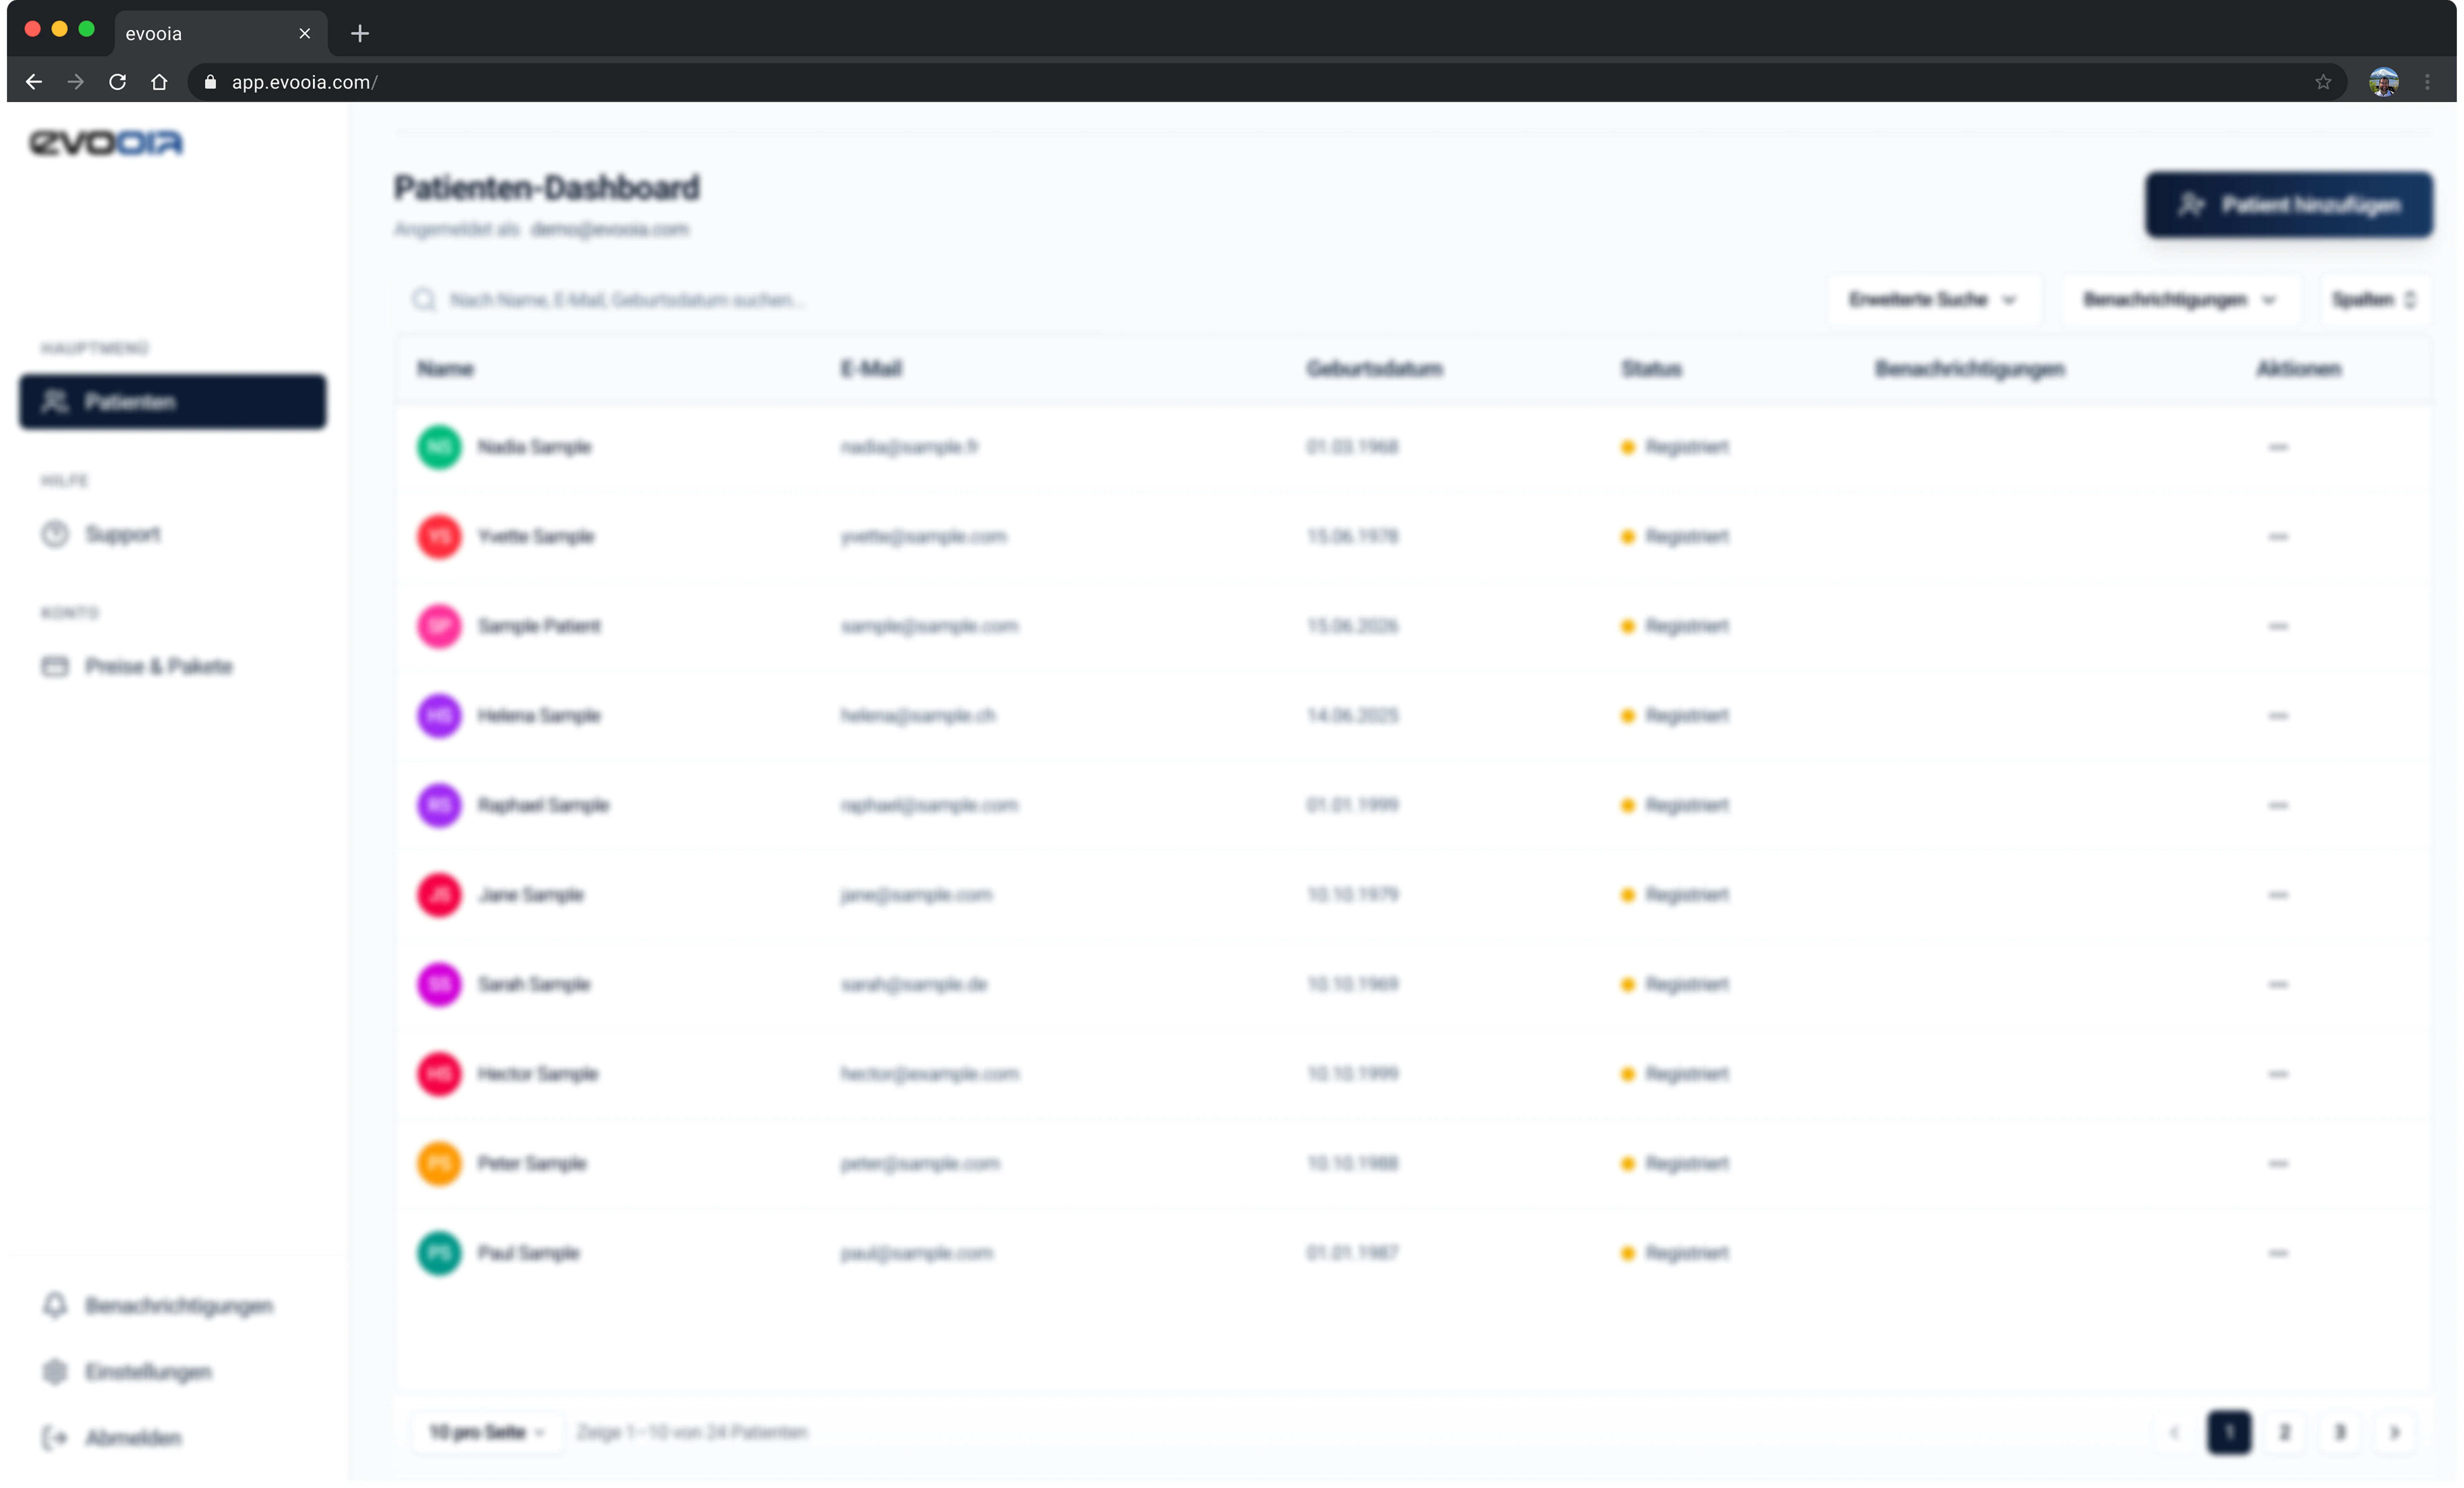2464x1488 pixels.
Task: Open actions menu for Jane Sample
Action: pyautogui.click(x=2278, y=895)
